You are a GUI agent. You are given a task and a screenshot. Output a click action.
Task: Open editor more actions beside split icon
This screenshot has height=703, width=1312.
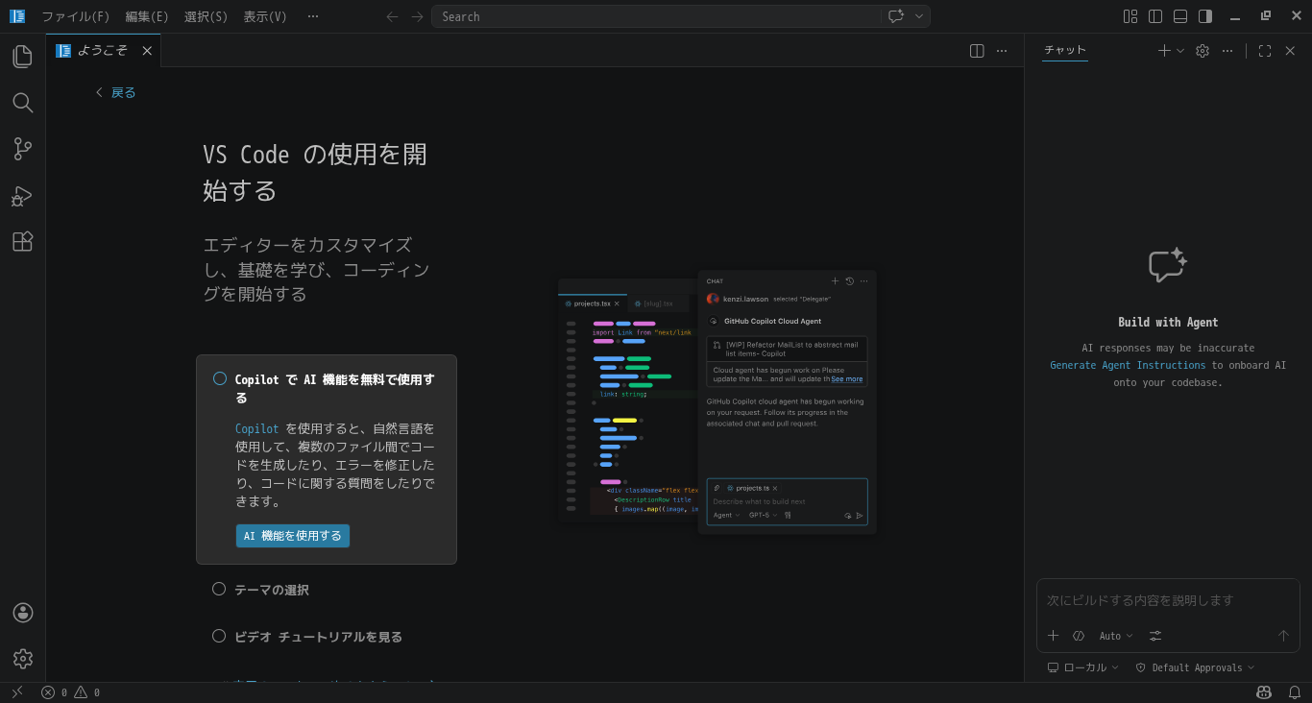1002,51
